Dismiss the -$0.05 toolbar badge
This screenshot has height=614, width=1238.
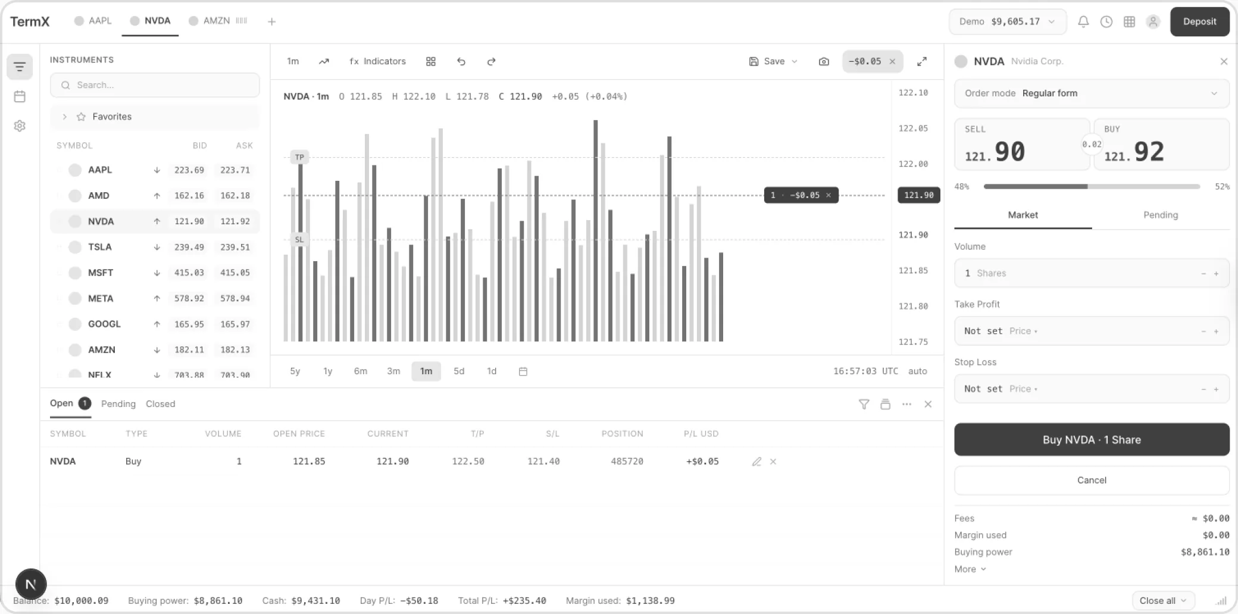pyautogui.click(x=892, y=61)
